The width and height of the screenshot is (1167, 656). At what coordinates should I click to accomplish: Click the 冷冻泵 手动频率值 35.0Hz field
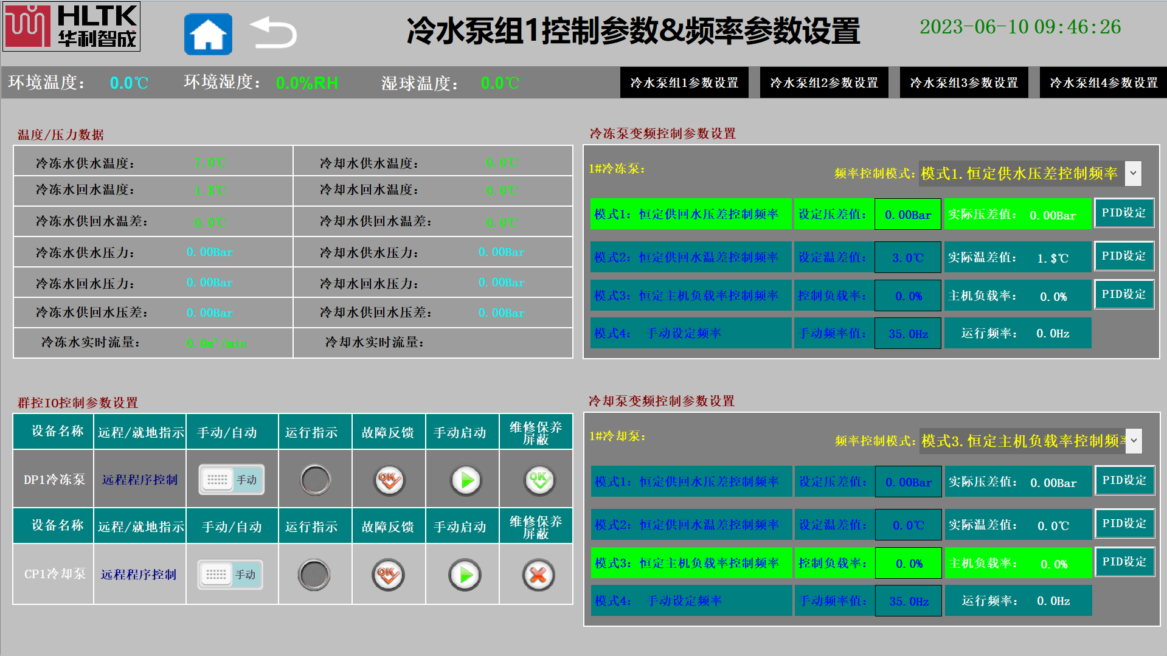907,334
